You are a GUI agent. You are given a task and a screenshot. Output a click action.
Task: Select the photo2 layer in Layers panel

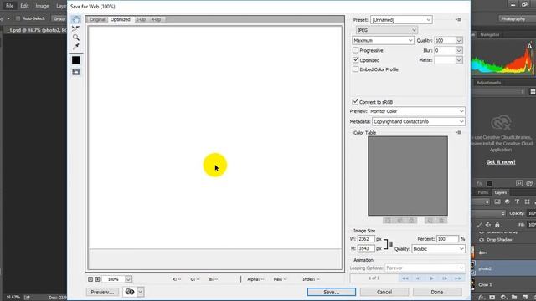[503, 268]
